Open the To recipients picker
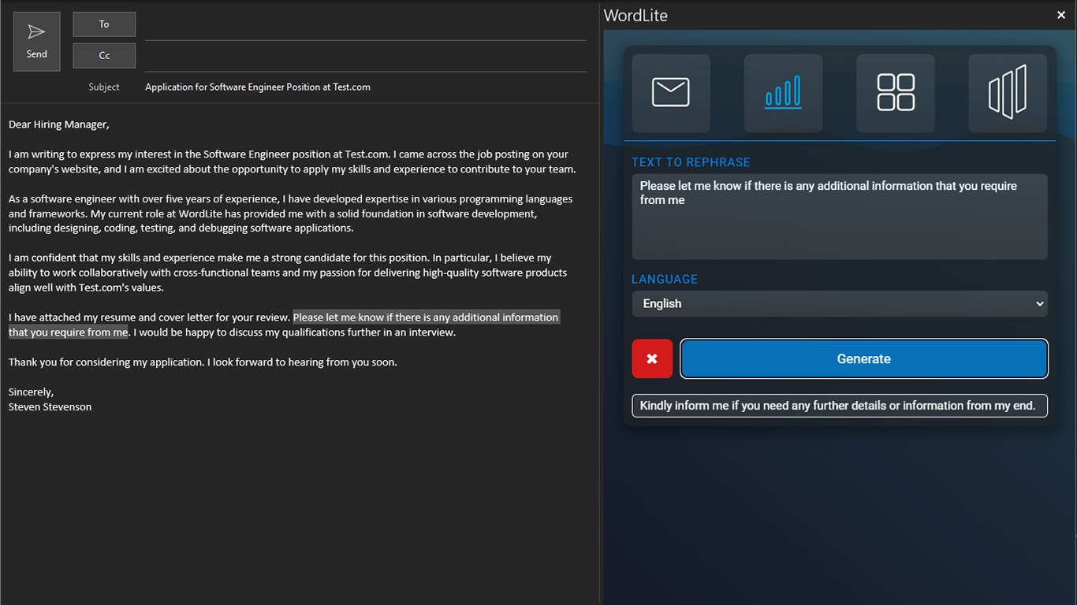Screen dimensions: 1077x605 [x=104, y=24]
